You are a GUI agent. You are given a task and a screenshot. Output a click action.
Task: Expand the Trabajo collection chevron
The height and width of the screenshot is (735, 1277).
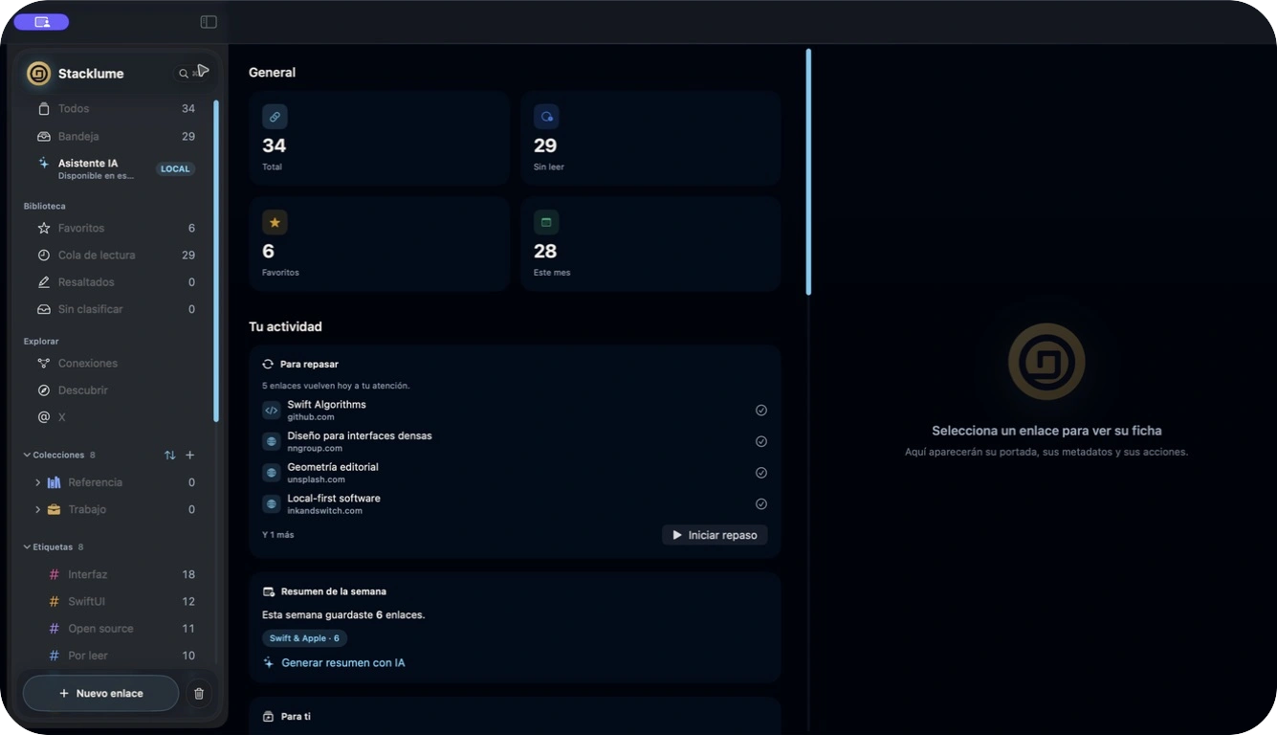[38, 509]
